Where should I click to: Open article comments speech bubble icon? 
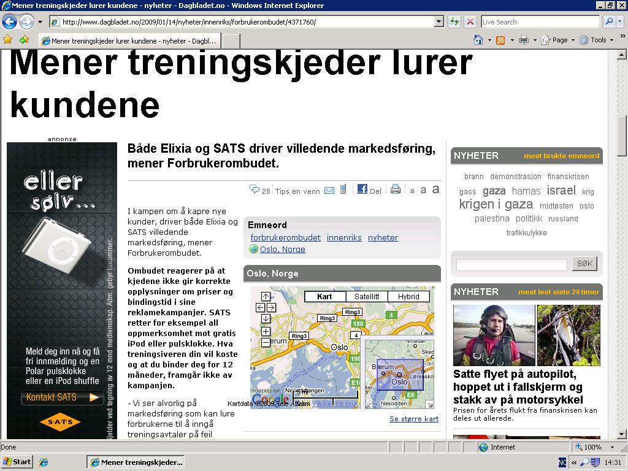point(255,189)
